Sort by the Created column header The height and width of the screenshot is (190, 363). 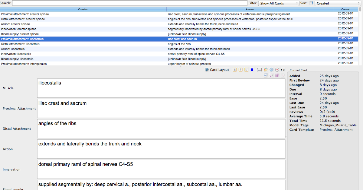click(x=346, y=9)
